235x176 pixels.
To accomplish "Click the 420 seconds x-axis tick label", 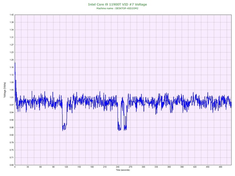I will click(x=195, y=167).
